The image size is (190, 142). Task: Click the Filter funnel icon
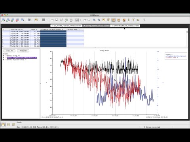click(133, 20)
